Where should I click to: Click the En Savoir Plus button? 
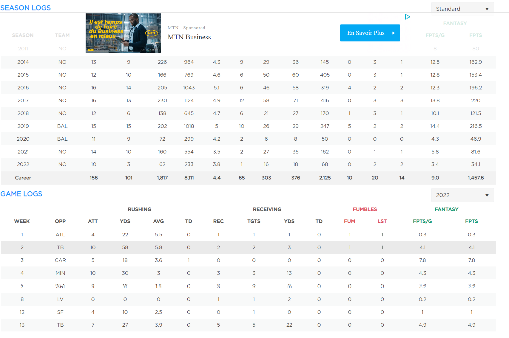point(370,33)
